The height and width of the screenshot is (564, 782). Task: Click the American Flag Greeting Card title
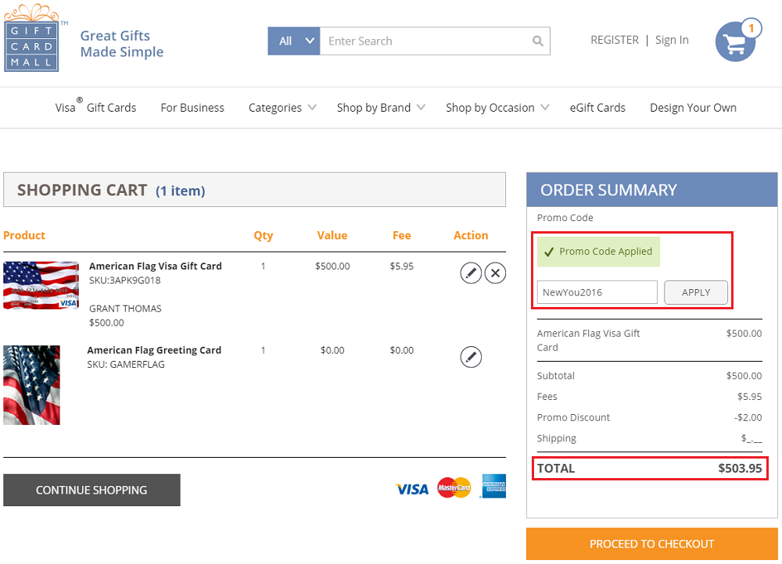(x=154, y=350)
